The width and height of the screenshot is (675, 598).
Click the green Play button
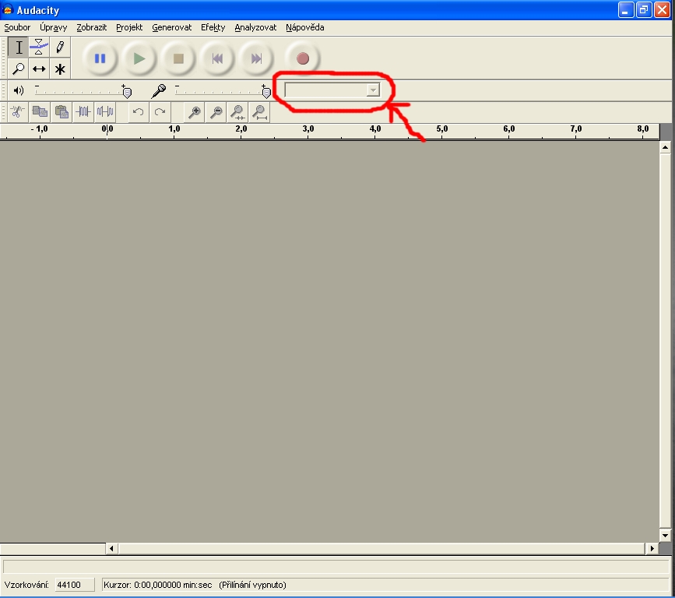pos(139,58)
